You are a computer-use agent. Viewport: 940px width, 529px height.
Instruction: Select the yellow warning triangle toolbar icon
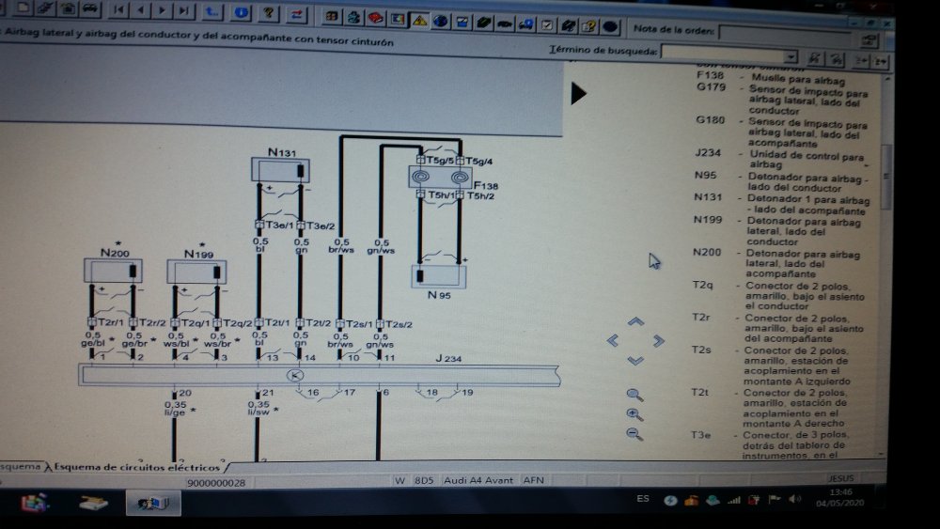419,21
